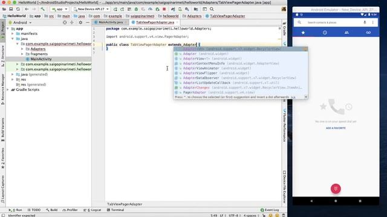Tap the Android recents square button
Image resolution: width=387 pixels, height=217 pixels.
point(360,201)
